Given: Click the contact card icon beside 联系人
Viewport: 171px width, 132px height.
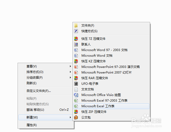Looking at the screenshot, I should pyautogui.click(x=76, y=44).
